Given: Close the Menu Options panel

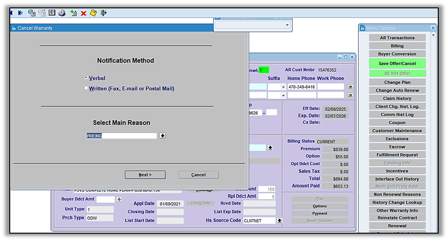Looking at the screenshot, I should [x=433, y=28].
